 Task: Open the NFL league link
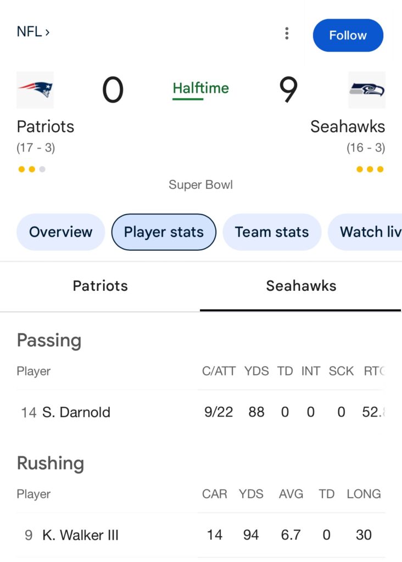(x=33, y=32)
